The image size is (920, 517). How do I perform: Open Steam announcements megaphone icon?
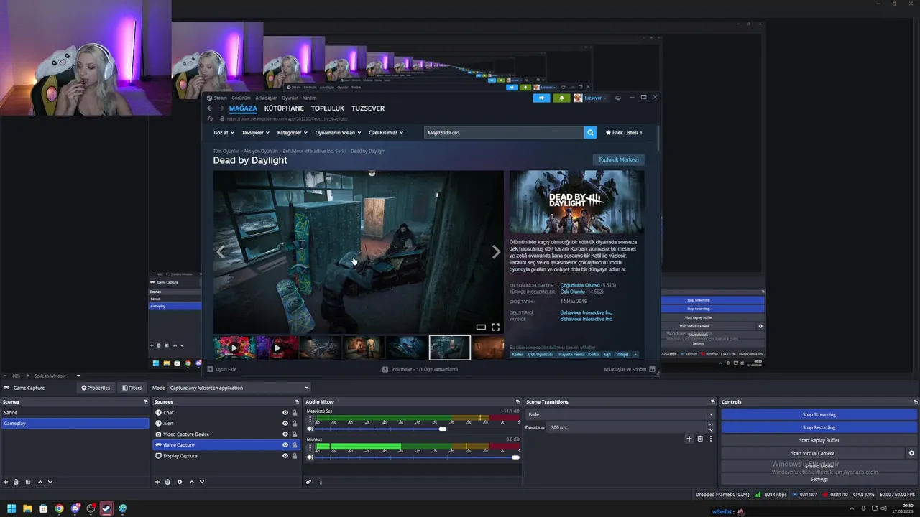click(x=541, y=98)
